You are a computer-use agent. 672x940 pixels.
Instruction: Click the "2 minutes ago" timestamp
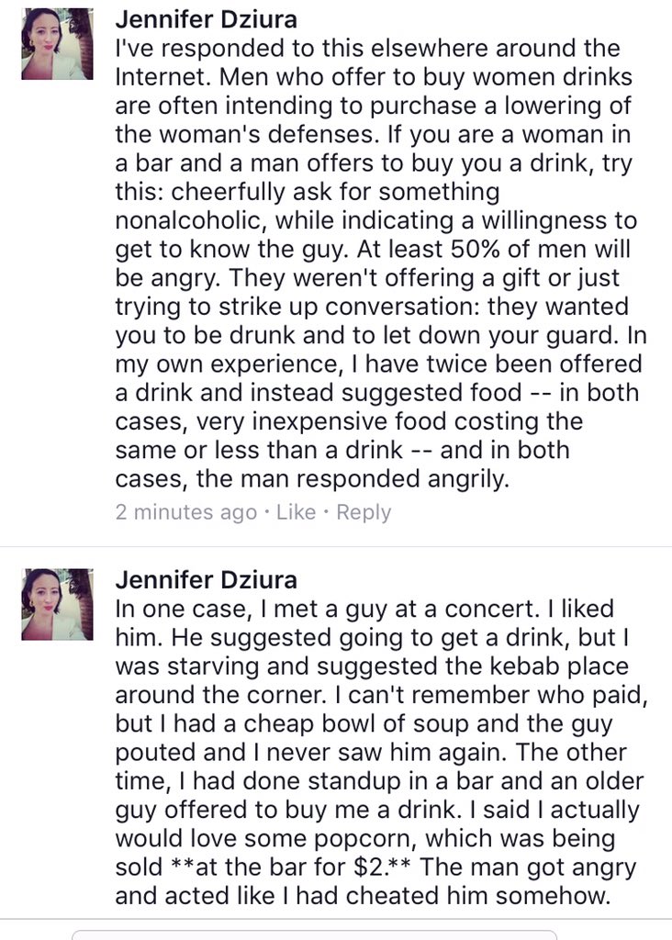point(185,512)
